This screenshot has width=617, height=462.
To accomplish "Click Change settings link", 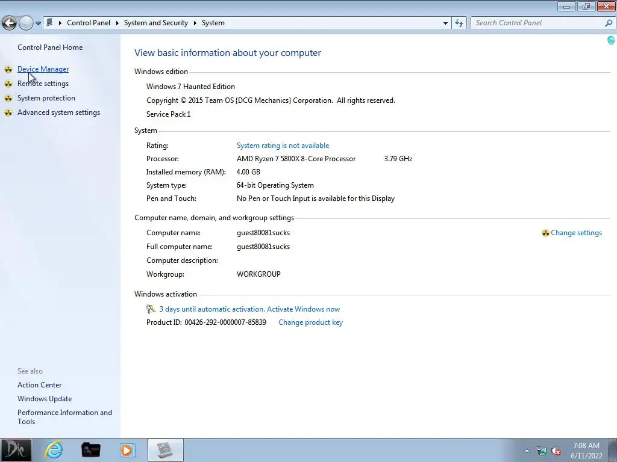I will 576,233.
